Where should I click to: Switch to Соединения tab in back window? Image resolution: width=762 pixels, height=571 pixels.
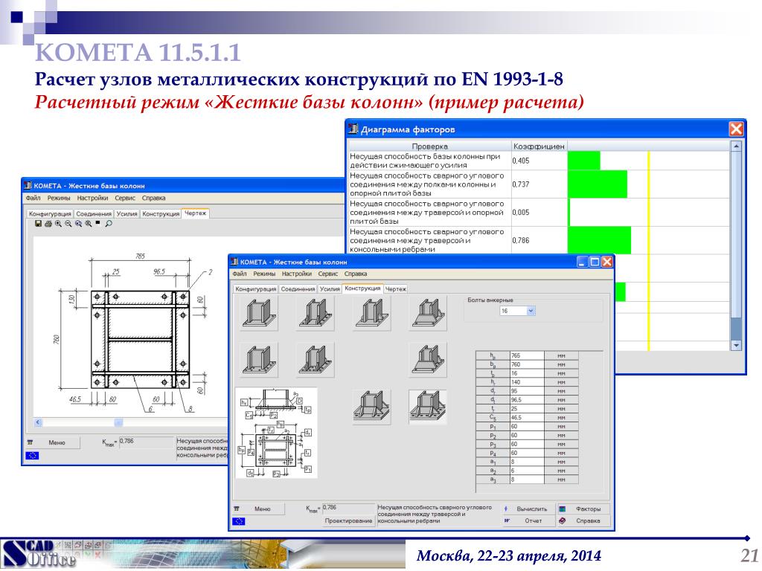94,213
